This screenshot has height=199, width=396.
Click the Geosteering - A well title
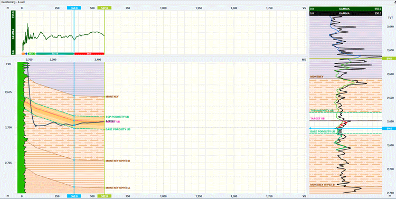(x=13, y=2)
